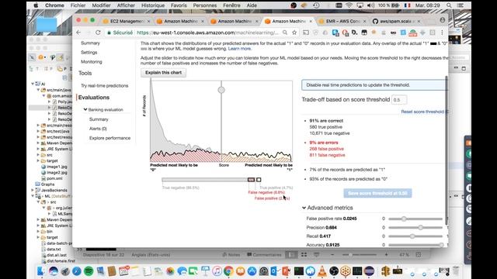
Task: Open the Trash in the Dock
Action: pyautogui.click(x=456, y=271)
